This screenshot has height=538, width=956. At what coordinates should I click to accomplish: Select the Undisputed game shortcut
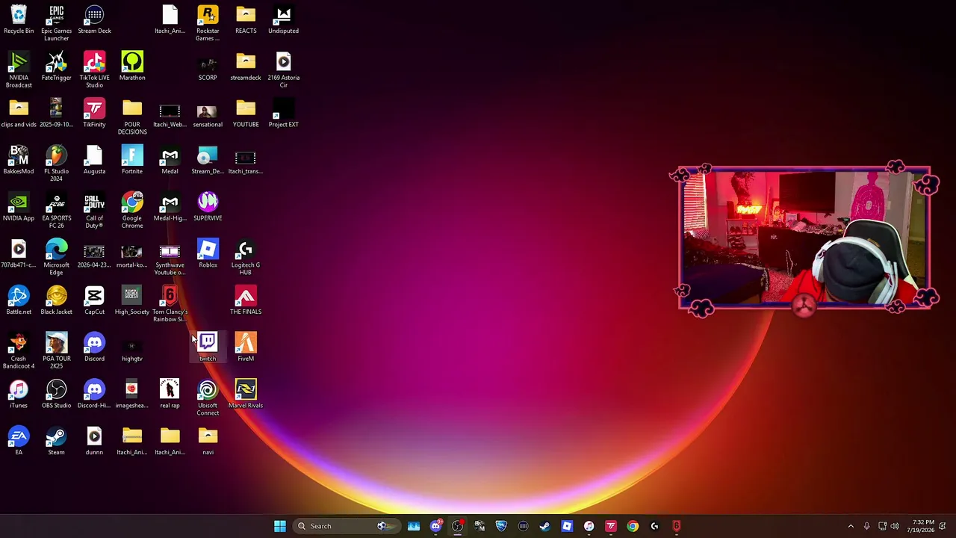[283, 20]
